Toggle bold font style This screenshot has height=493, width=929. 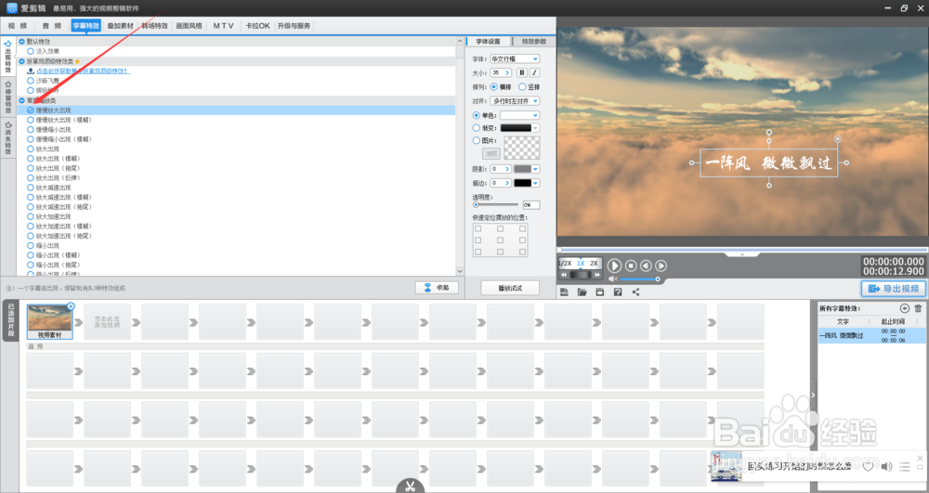pyautogui.click(x=522, y=72)
